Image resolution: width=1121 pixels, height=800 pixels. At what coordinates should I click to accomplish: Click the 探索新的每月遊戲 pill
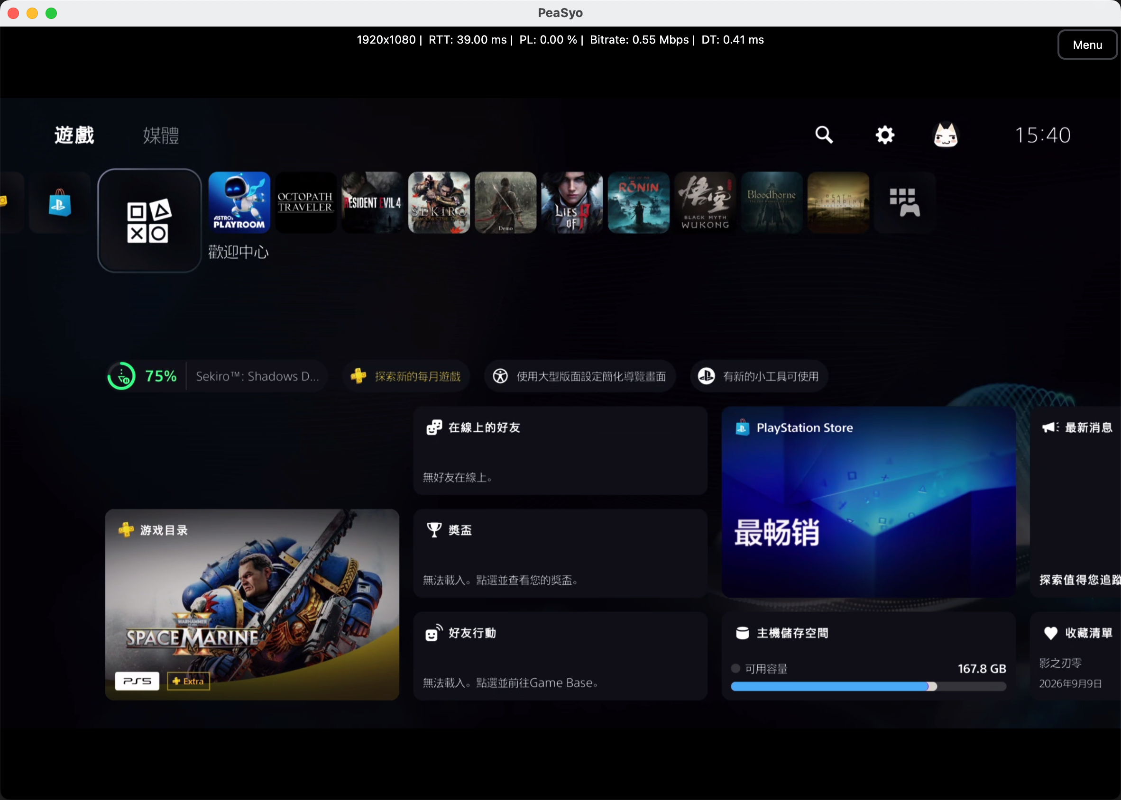pyautogui.click(x=406, y=376)
